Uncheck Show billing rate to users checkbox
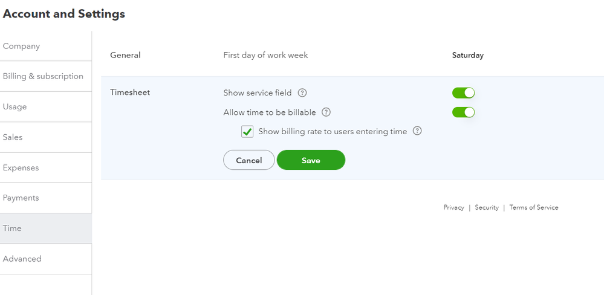604x295 pixels. (x=247, y=132)
